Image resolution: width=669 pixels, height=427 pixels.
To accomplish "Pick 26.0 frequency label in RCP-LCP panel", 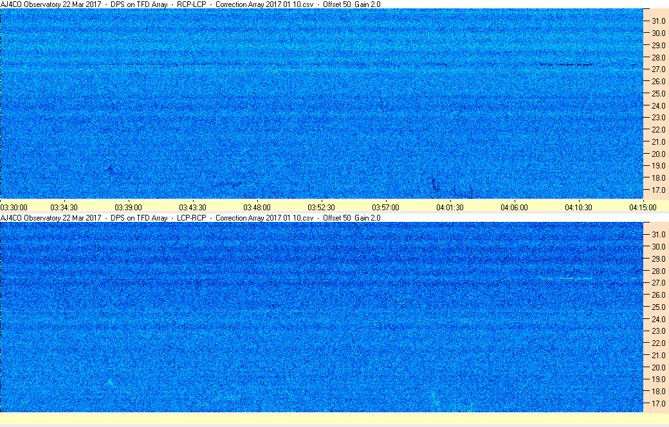I will tap(658, 82).
